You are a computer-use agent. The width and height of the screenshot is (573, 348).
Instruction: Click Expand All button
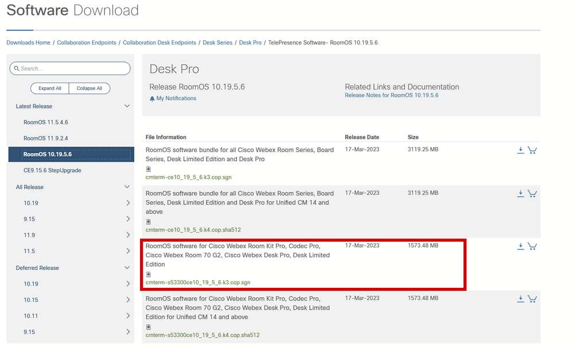(x=50, y=88)
